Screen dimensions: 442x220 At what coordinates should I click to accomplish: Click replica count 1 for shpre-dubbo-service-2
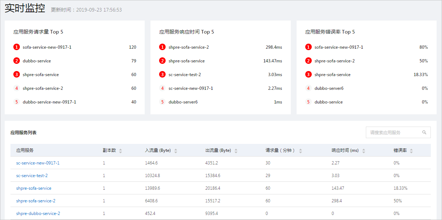[x=104, y=214]
